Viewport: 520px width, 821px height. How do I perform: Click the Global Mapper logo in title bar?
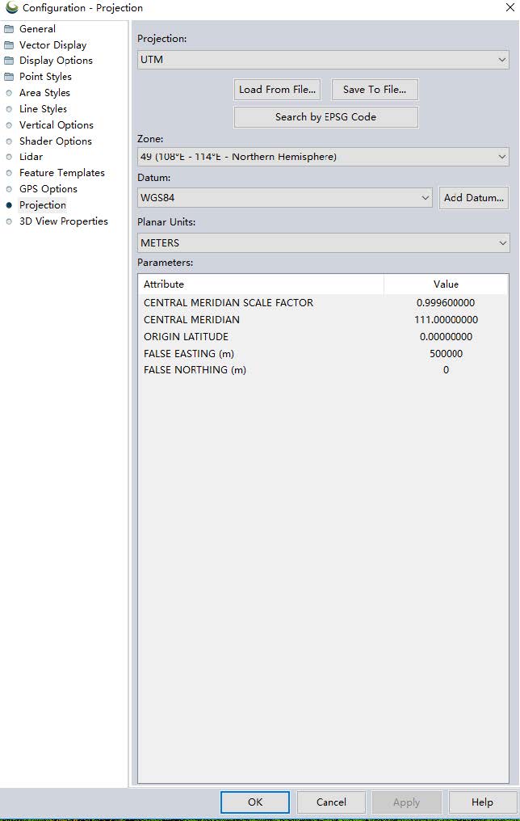tap(10, 8)
